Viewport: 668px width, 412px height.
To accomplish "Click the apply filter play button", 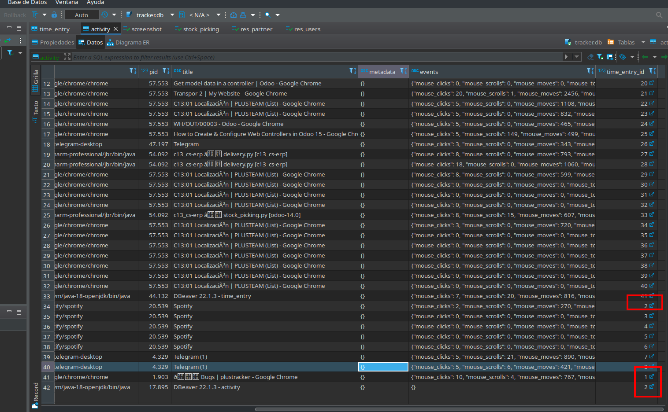I will coord(567,57).
